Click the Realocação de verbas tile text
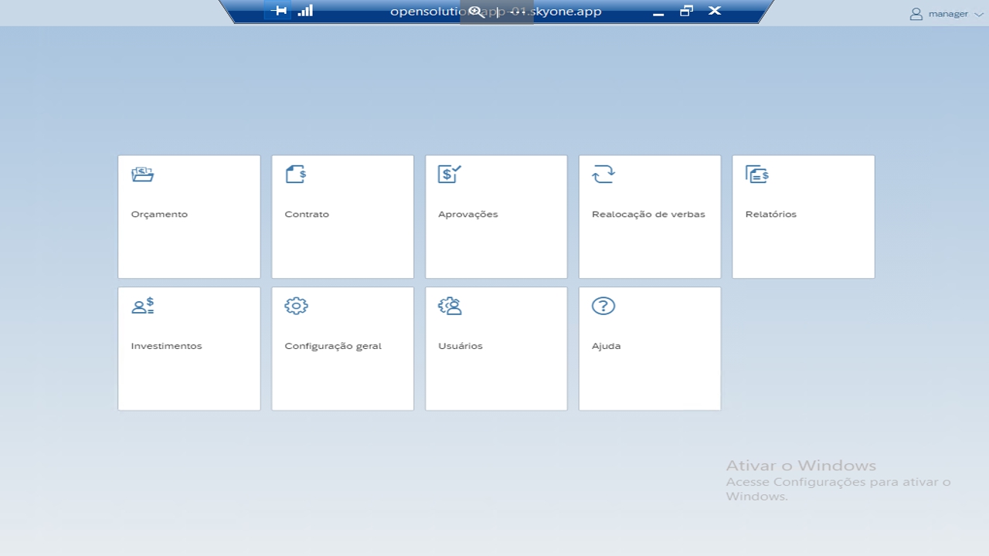The image size is (989, 556). coord(648,215)
